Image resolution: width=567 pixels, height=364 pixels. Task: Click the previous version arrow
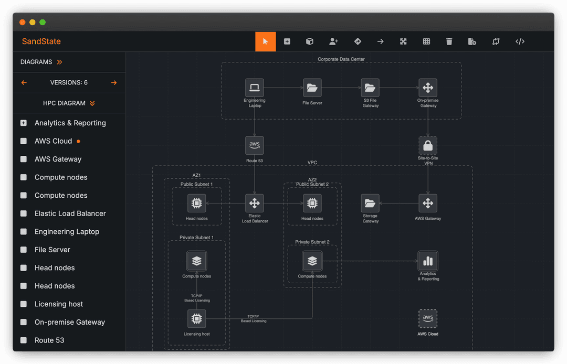point(24,82)
